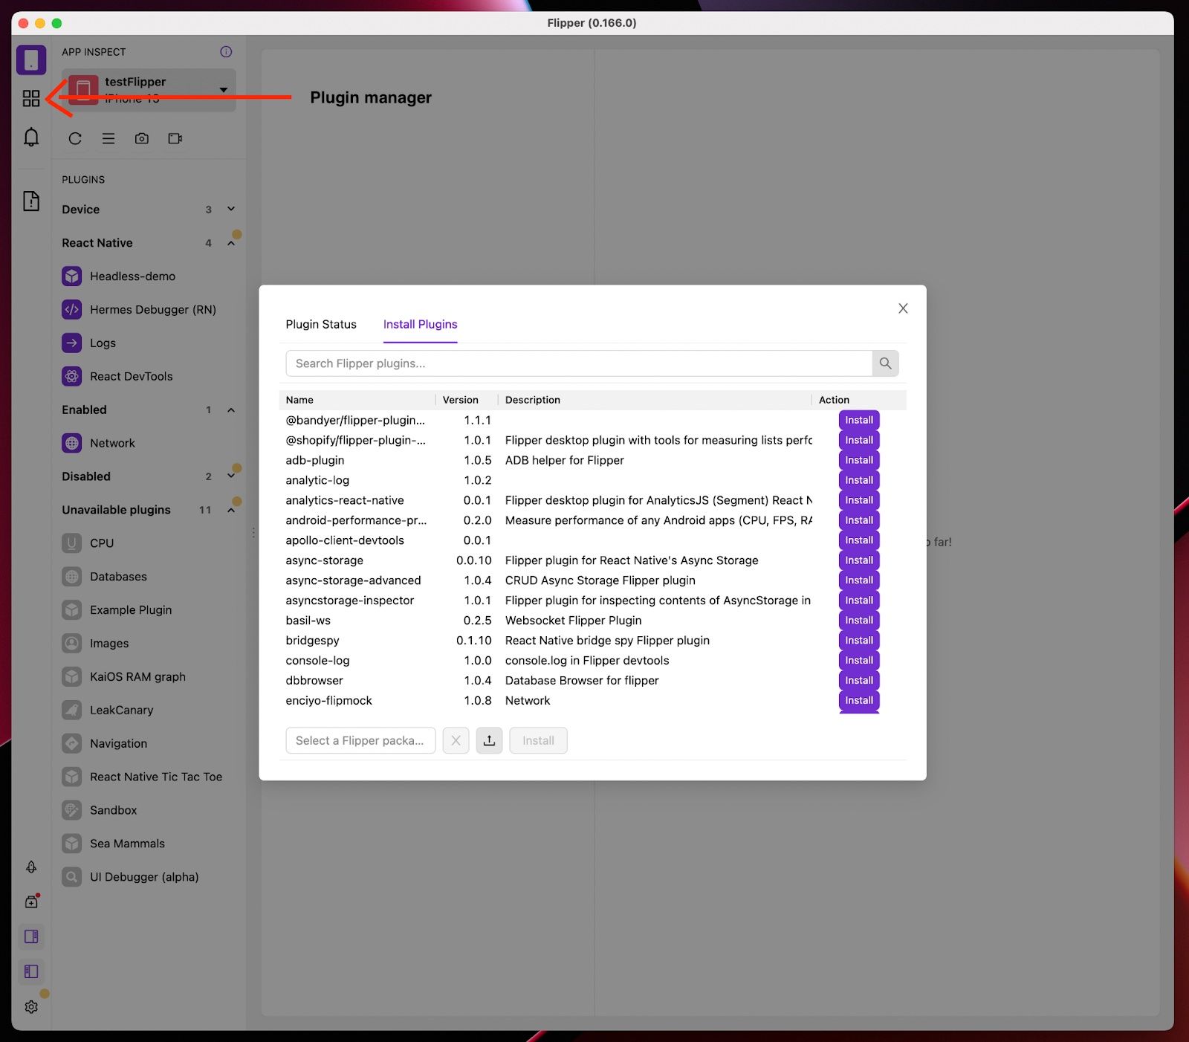Select the Headless-demo plugin icon

71,276
